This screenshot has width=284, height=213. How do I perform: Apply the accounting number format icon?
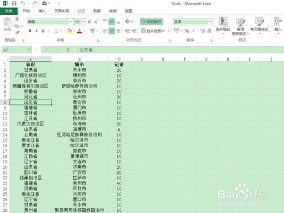pos(176,31)
